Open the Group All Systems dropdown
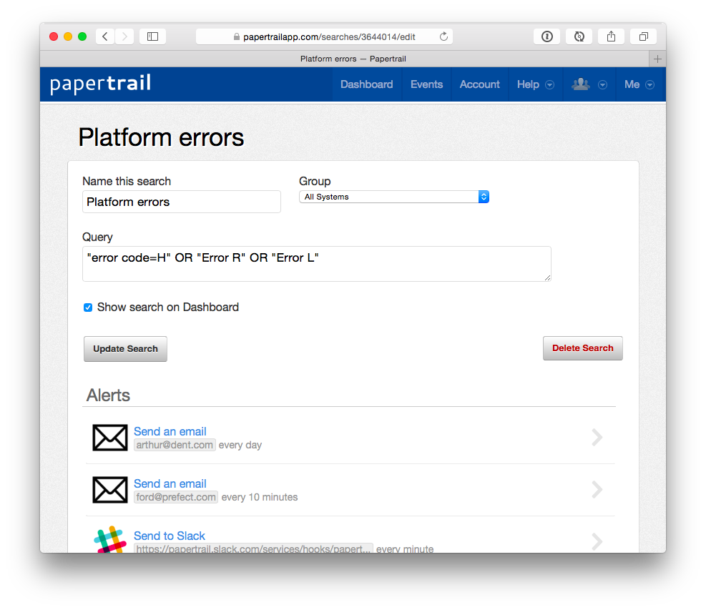The height and width of the screenshot is (610, 706). (x=394, y=197)
